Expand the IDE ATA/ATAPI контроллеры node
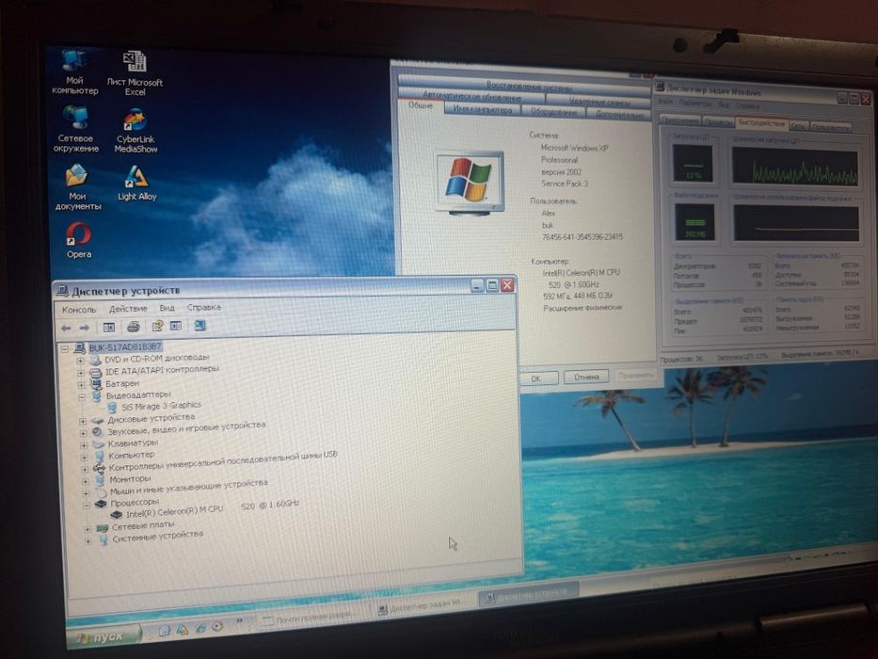 pyautogui.click(x=81, y=372)
